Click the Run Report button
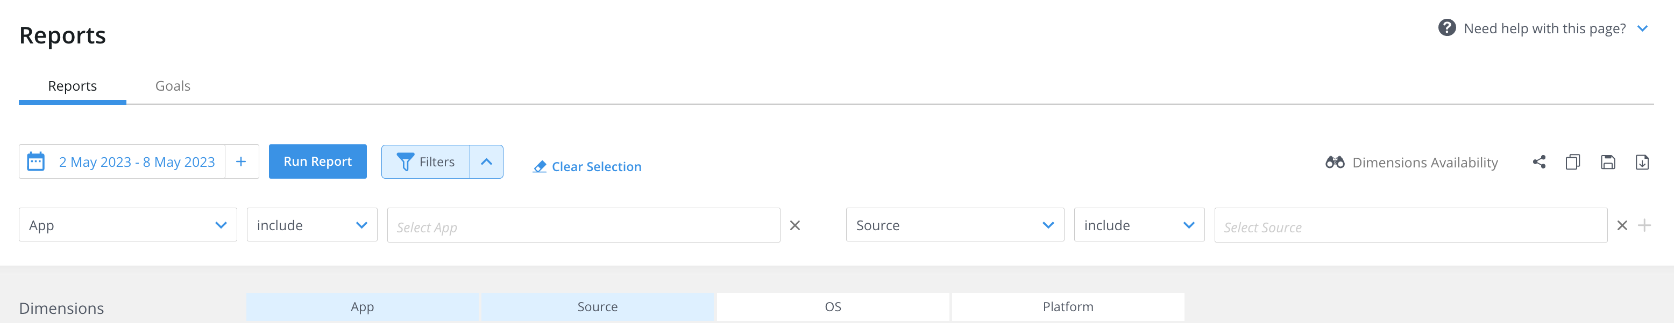 (317, 161)
